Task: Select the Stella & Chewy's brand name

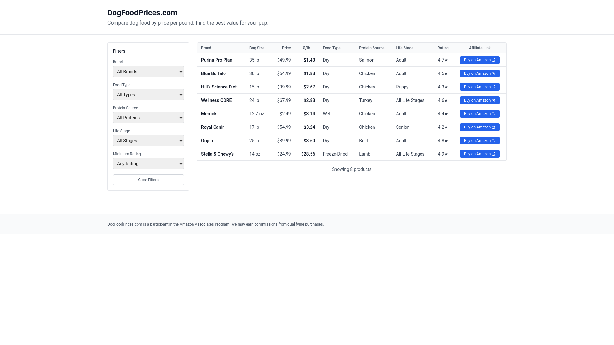Action: point(217,154)
